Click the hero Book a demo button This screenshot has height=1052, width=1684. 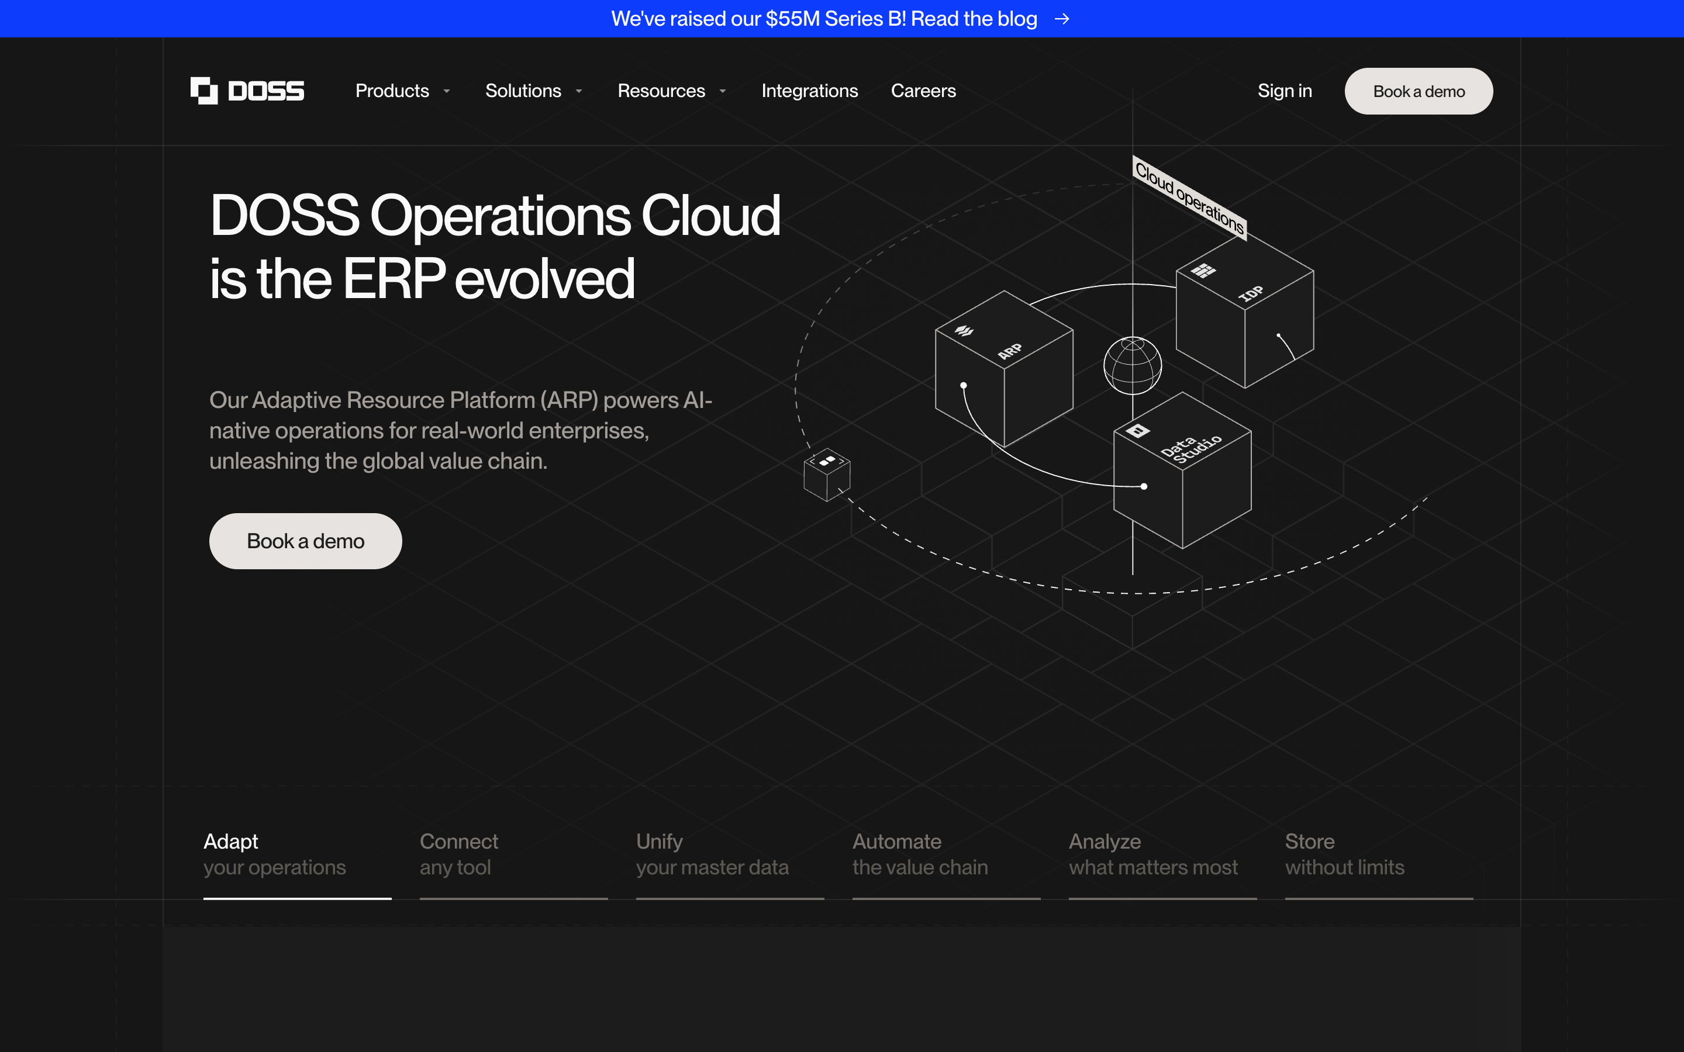click(x=305, y=541)
